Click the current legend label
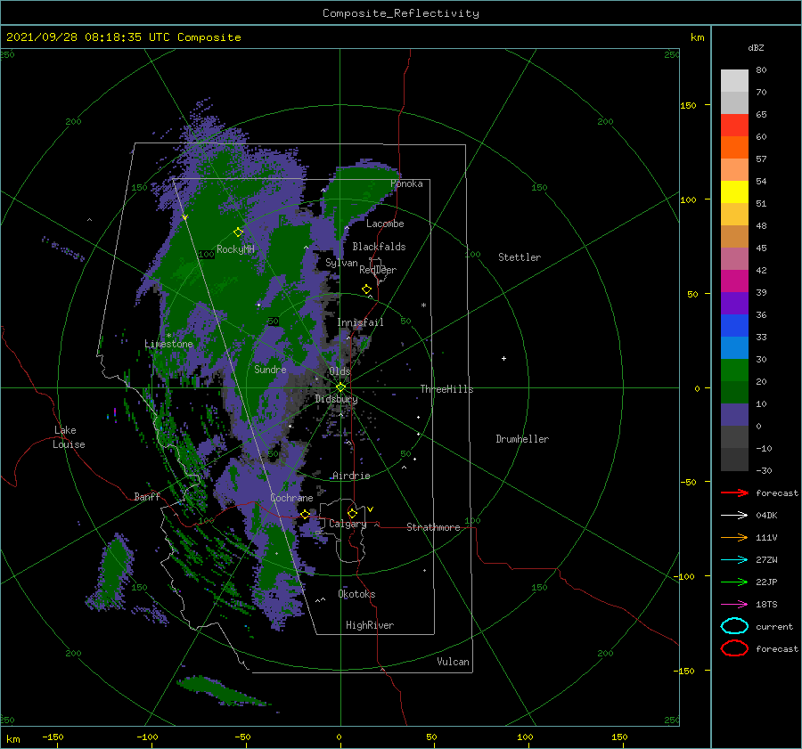This screenshot has width=802, height=749. pyautogui.click(x=774, y=626)
